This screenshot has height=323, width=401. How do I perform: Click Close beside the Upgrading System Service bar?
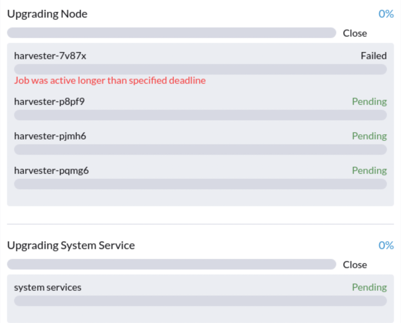pyautogui.click(x=355, y=265)
